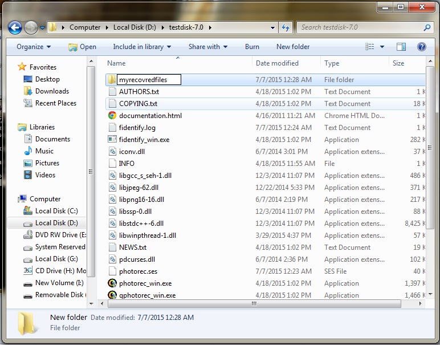Select the Chrome icon for documentation.html
Viewport: 440px width, 345px height.
coord(112,115)
